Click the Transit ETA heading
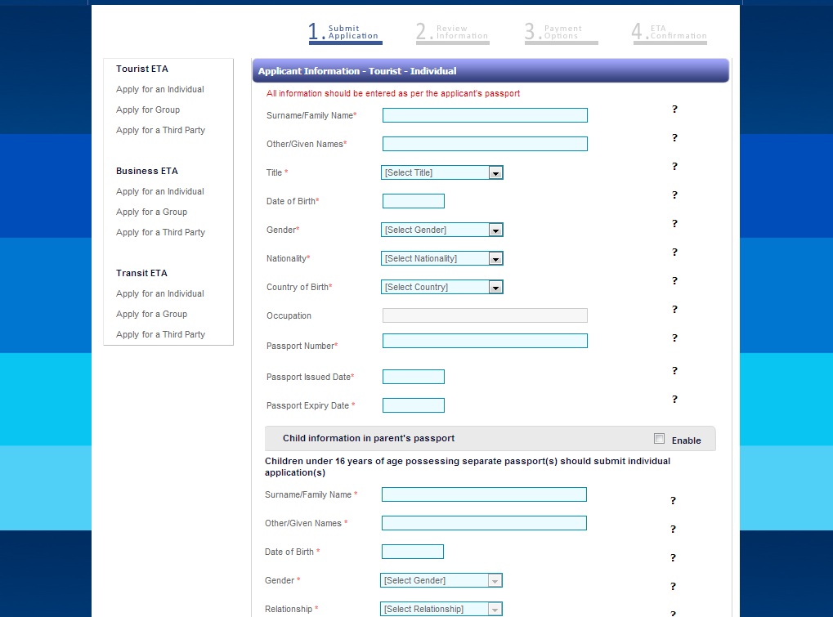Viewport: 833px width, 617px height. [x=142, y=273]
